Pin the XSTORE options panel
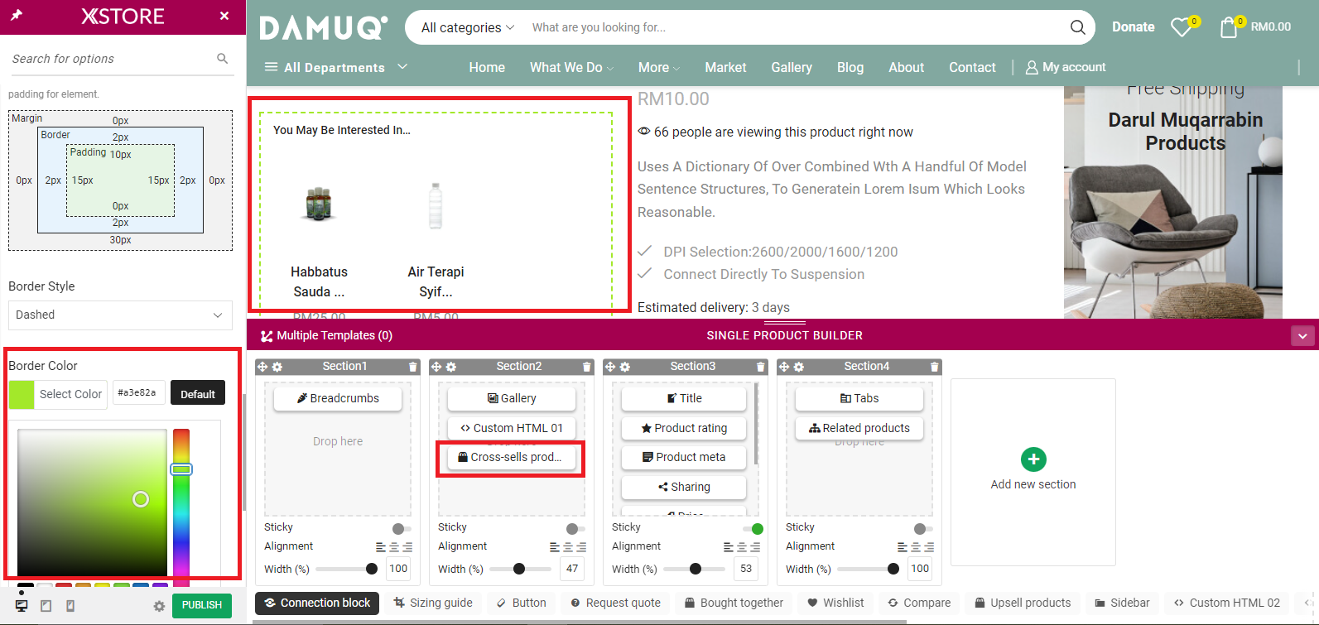 [x=17, y=16]
